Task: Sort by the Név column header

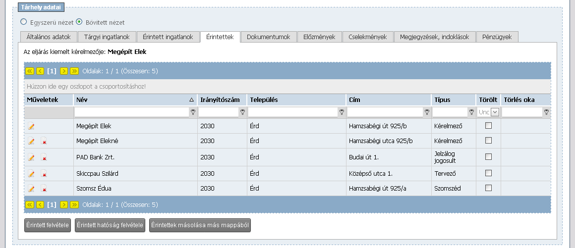Action: [135, 99]
